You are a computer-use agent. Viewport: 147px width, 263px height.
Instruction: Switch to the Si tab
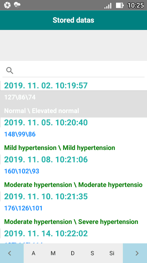(112, 253)
